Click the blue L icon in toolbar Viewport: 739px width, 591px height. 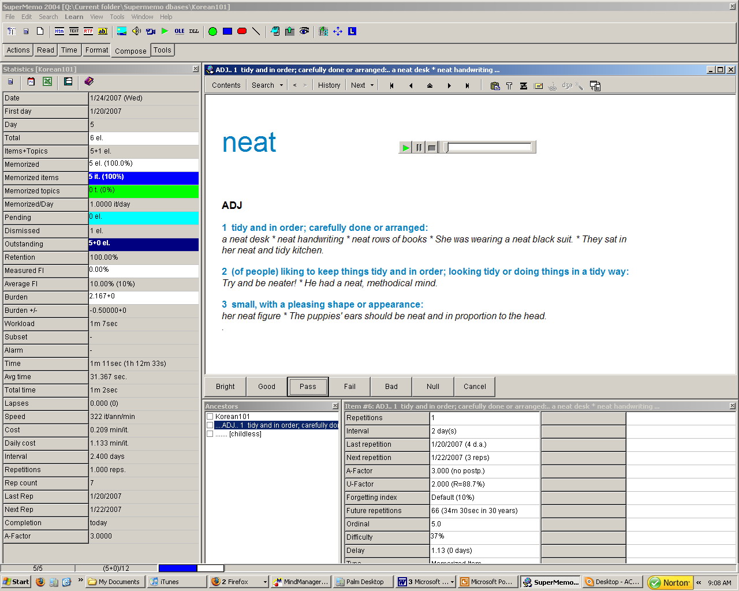point(352,31)
